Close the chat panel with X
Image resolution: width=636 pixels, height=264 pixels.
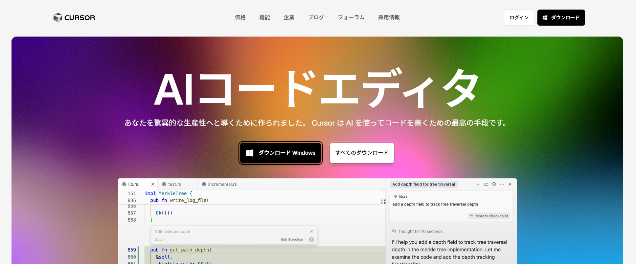[510, 184]
